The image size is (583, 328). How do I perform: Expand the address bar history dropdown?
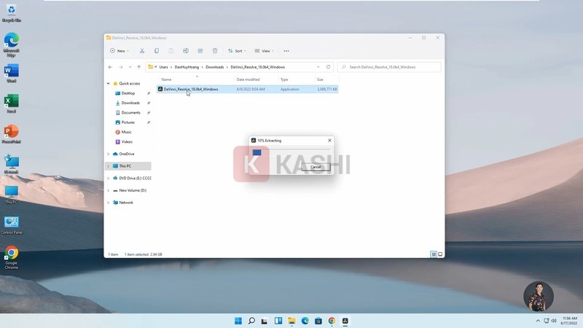pyautogui.click(x=318, y=67)
